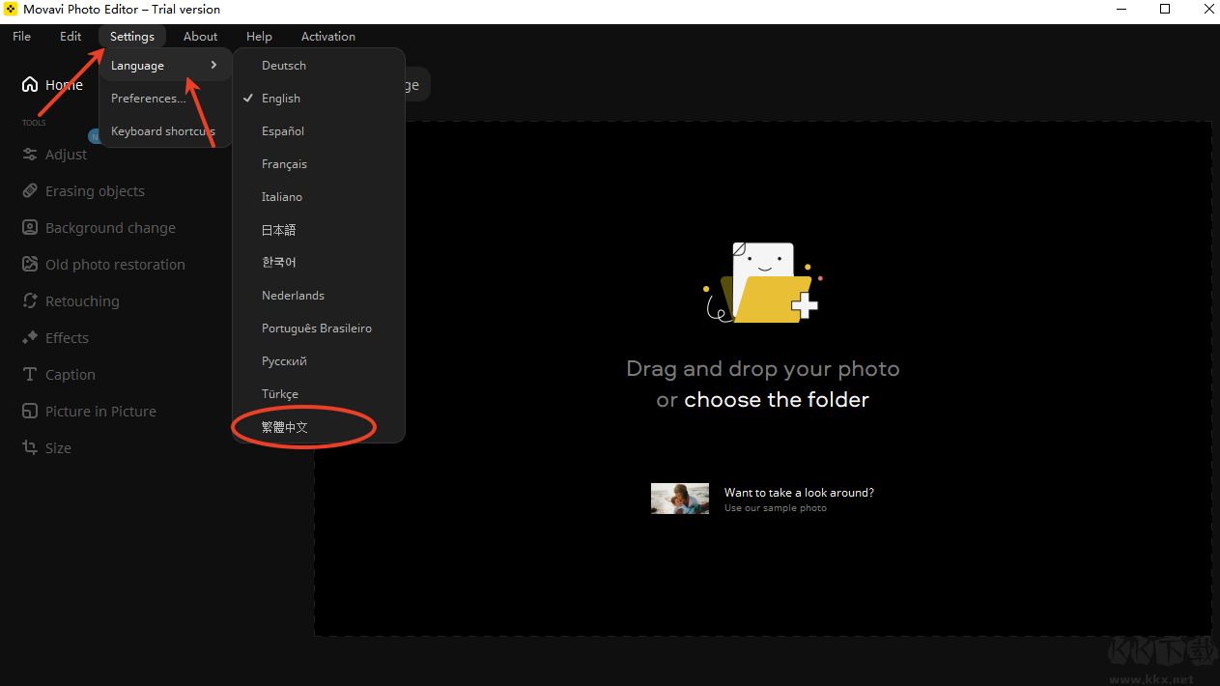Open the Activation menu
The image size is (1220, 686).
(x=328, y=37)
